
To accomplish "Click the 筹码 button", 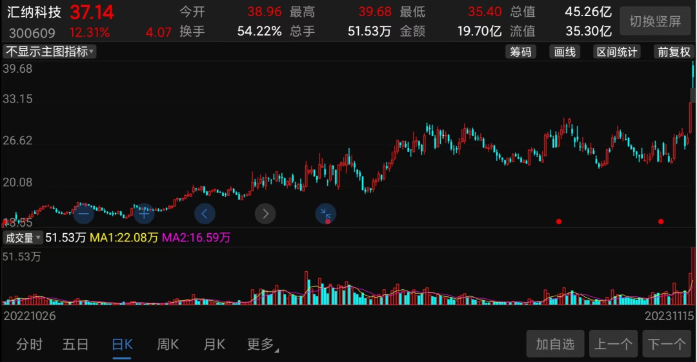I will click(521, 52).
